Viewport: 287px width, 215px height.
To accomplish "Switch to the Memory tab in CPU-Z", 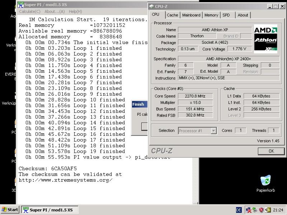I will click(211, 15).
